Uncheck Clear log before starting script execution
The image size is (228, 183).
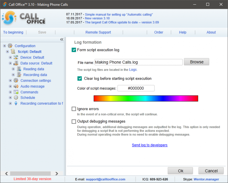coord(80,78)
